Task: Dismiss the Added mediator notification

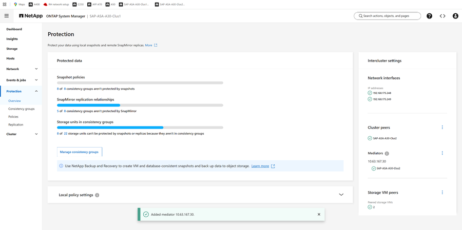Action: click(319, 215)
